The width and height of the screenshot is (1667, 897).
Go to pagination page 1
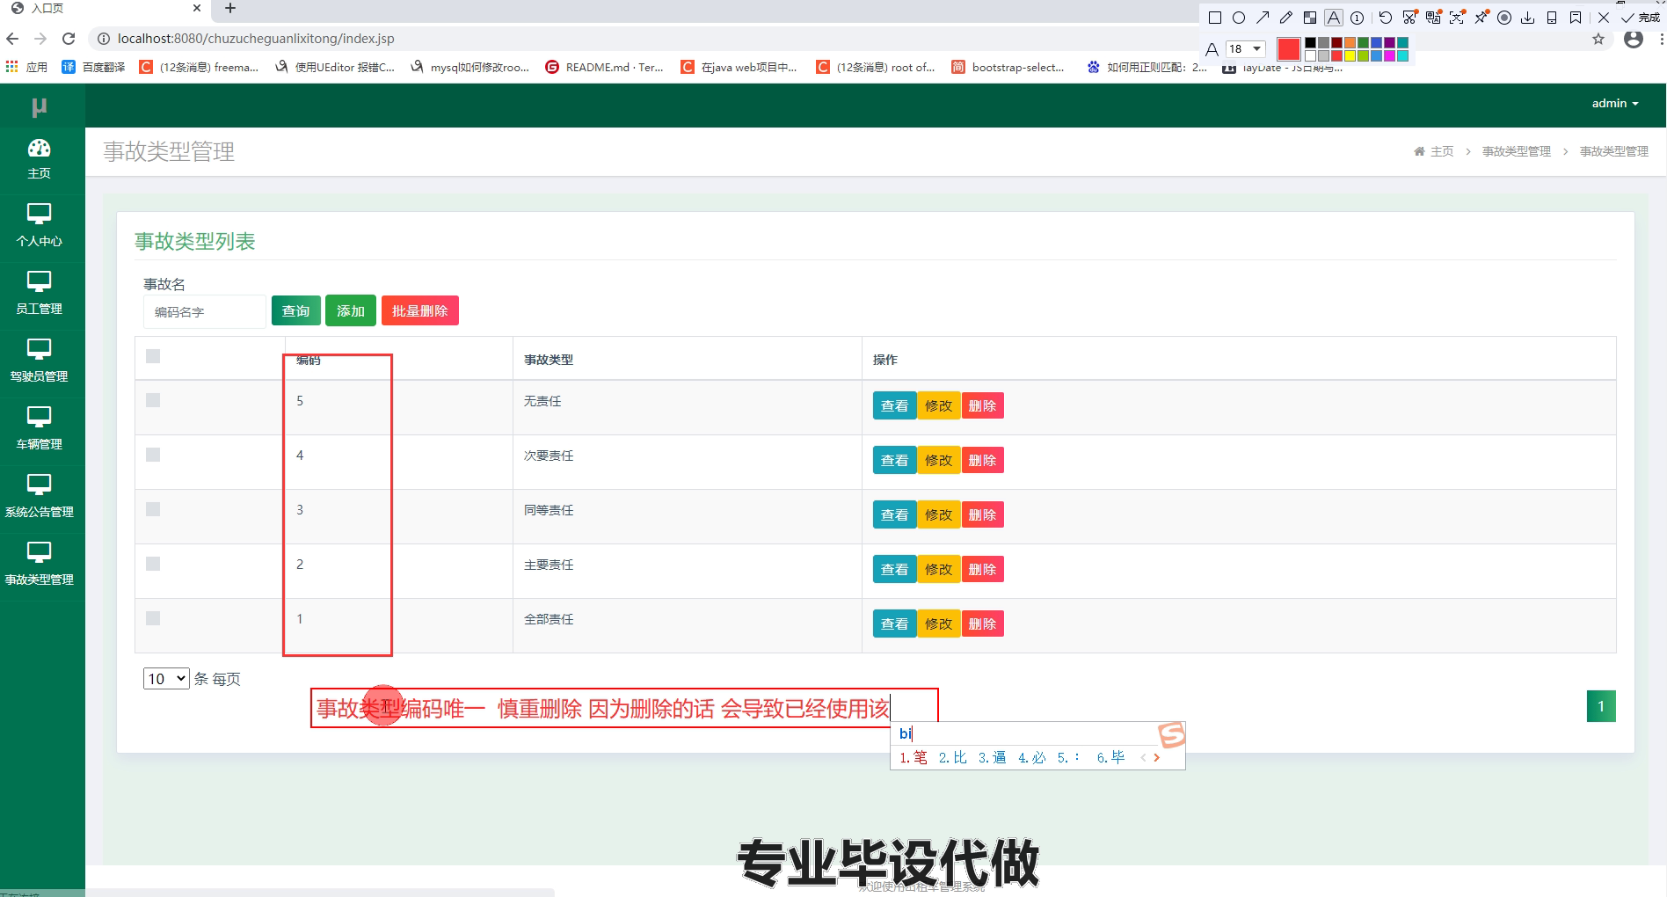(1601, 706)
